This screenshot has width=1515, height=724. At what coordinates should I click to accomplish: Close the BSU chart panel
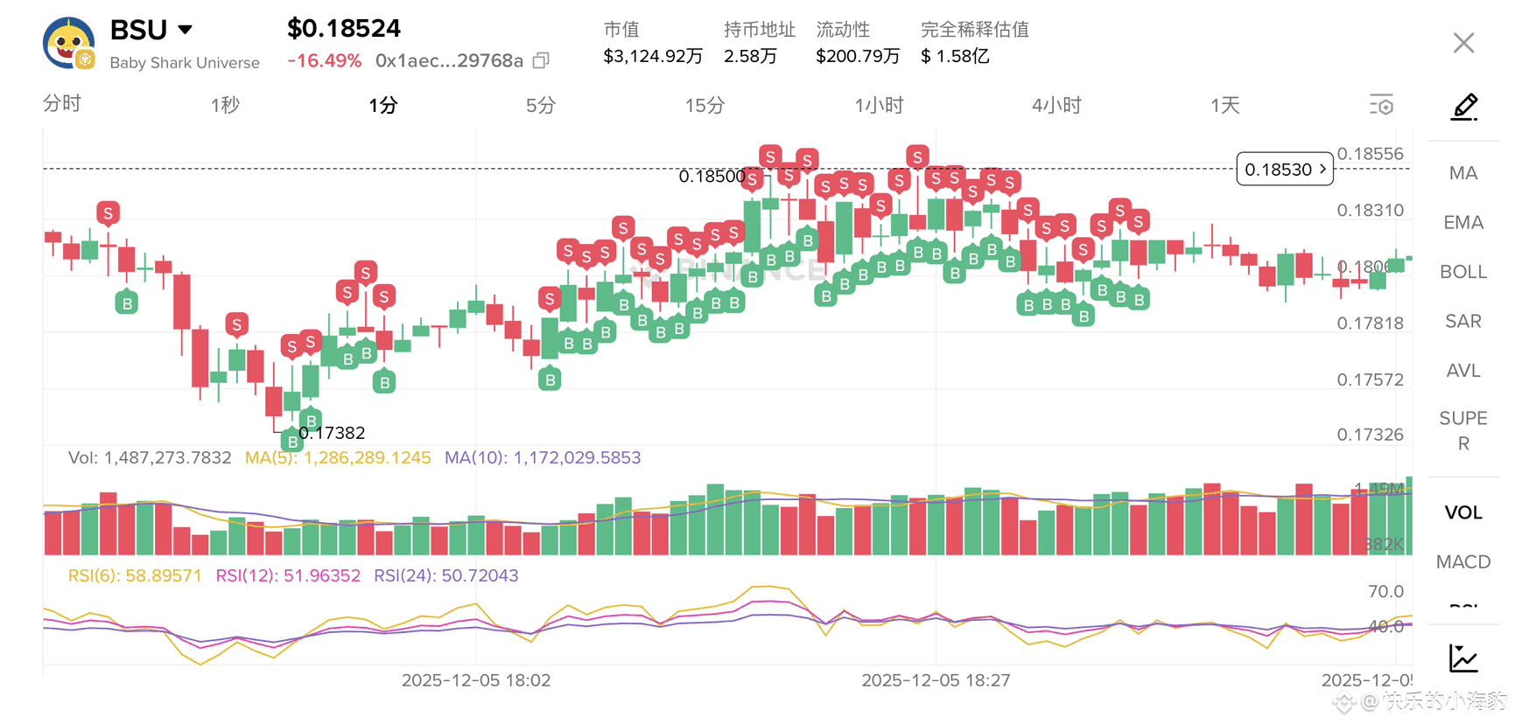[x=1463, y=43]
